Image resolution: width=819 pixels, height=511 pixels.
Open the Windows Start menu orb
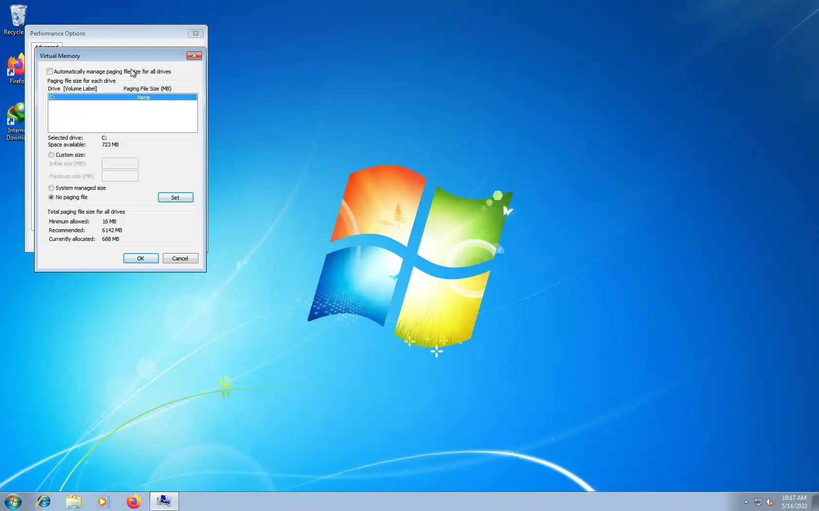13,501
